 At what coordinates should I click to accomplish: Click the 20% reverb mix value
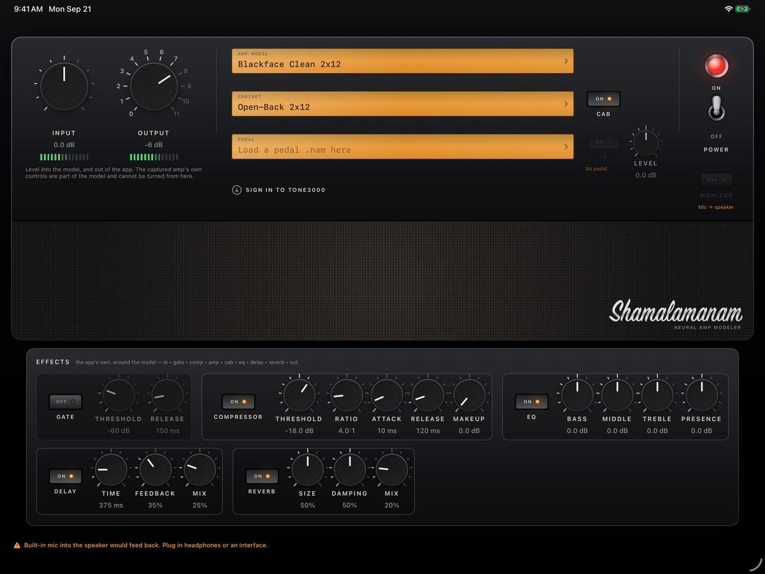pos(391,505)
